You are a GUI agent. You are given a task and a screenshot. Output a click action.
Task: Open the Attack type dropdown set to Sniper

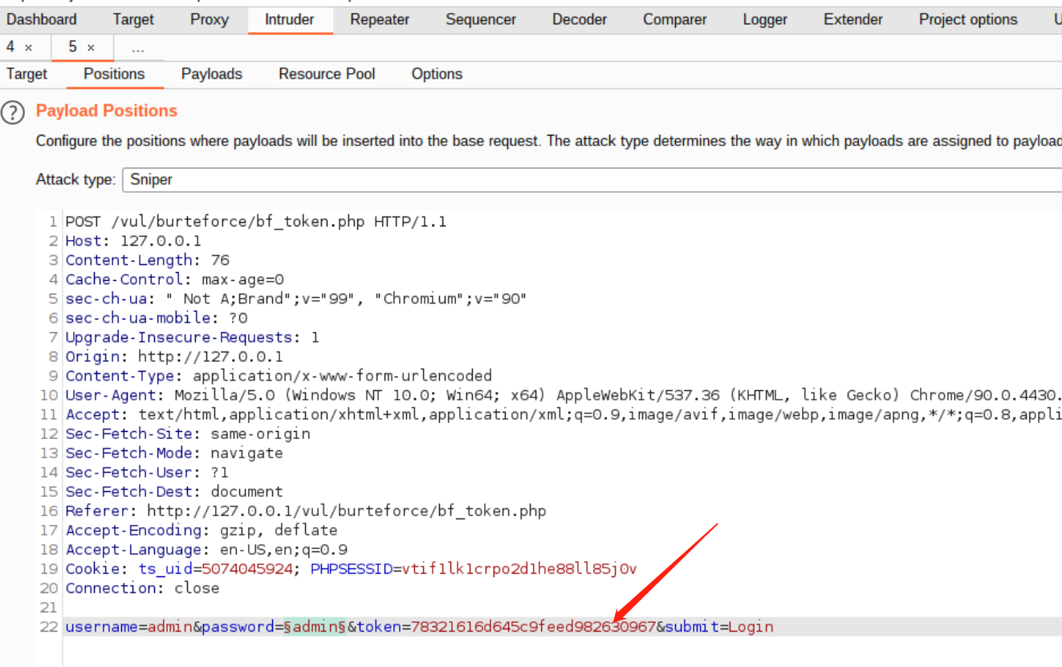coord(592,180)
